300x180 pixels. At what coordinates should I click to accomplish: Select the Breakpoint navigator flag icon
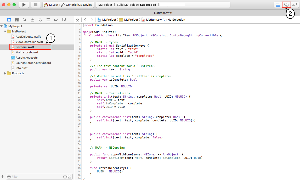coord(56,20)
